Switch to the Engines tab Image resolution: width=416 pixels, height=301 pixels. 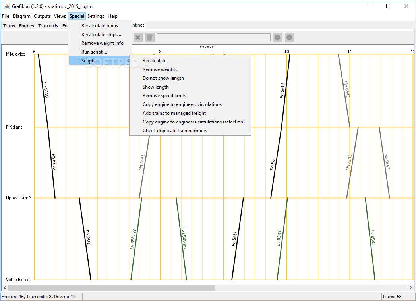(x=27, y=26)
